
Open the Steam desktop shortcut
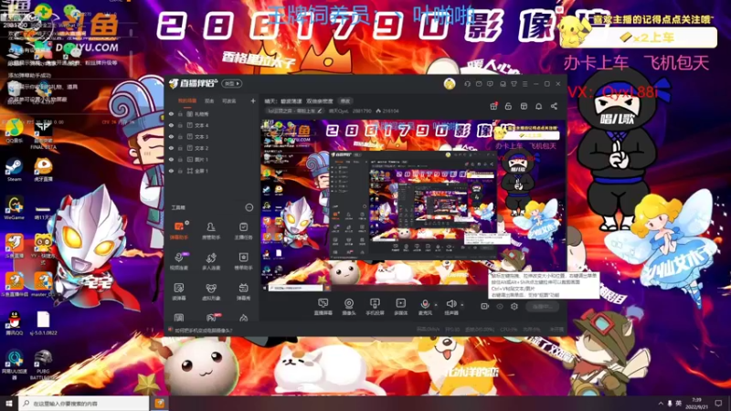tap(14, 169)
